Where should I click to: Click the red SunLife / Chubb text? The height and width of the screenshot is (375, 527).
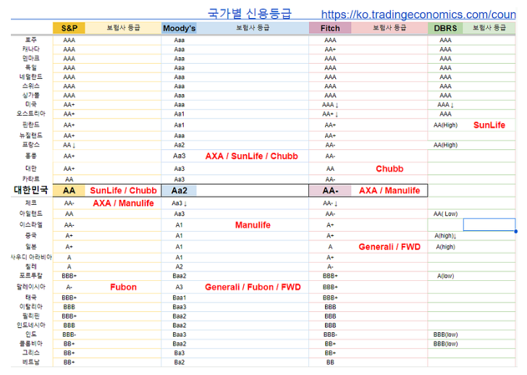(123, 190)
